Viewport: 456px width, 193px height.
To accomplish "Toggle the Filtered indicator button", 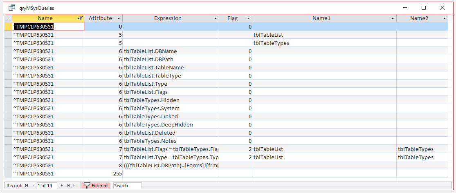I will [x=96, y=186].
